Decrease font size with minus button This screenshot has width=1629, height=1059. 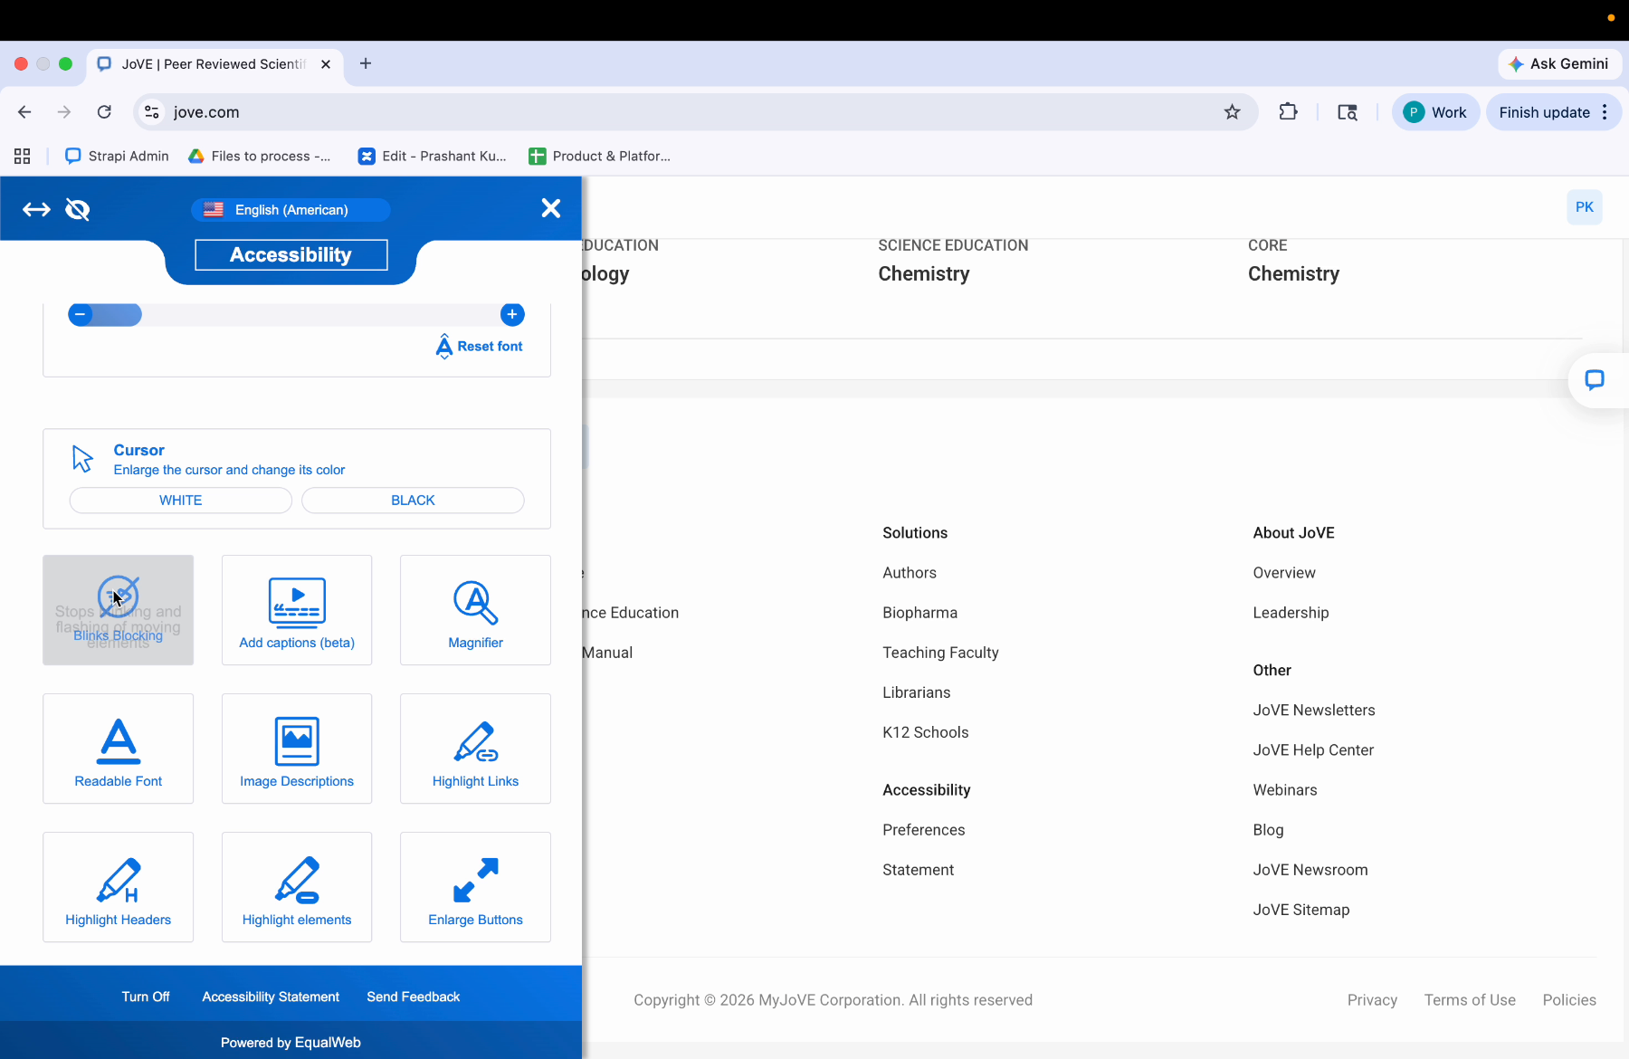(80, 314)
